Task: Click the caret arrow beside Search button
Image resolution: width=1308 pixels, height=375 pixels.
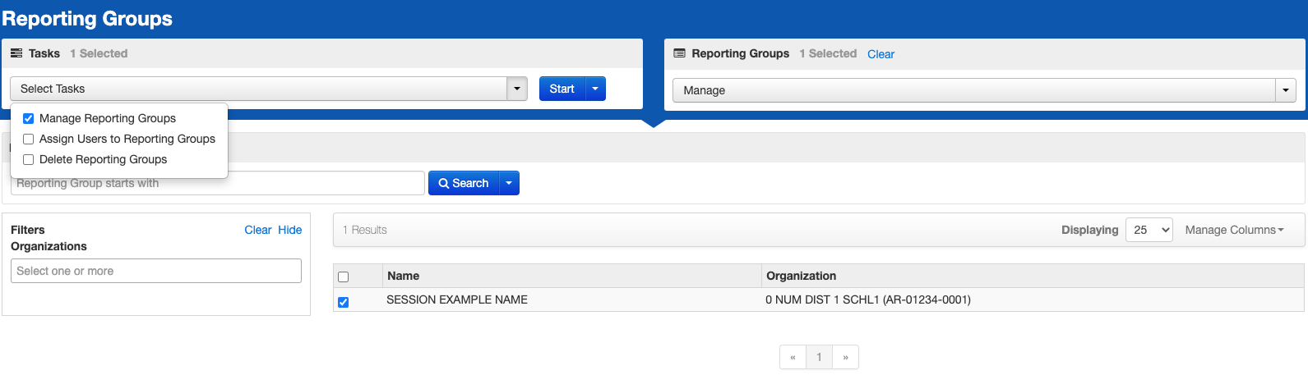Action: [x=509, y=183]
